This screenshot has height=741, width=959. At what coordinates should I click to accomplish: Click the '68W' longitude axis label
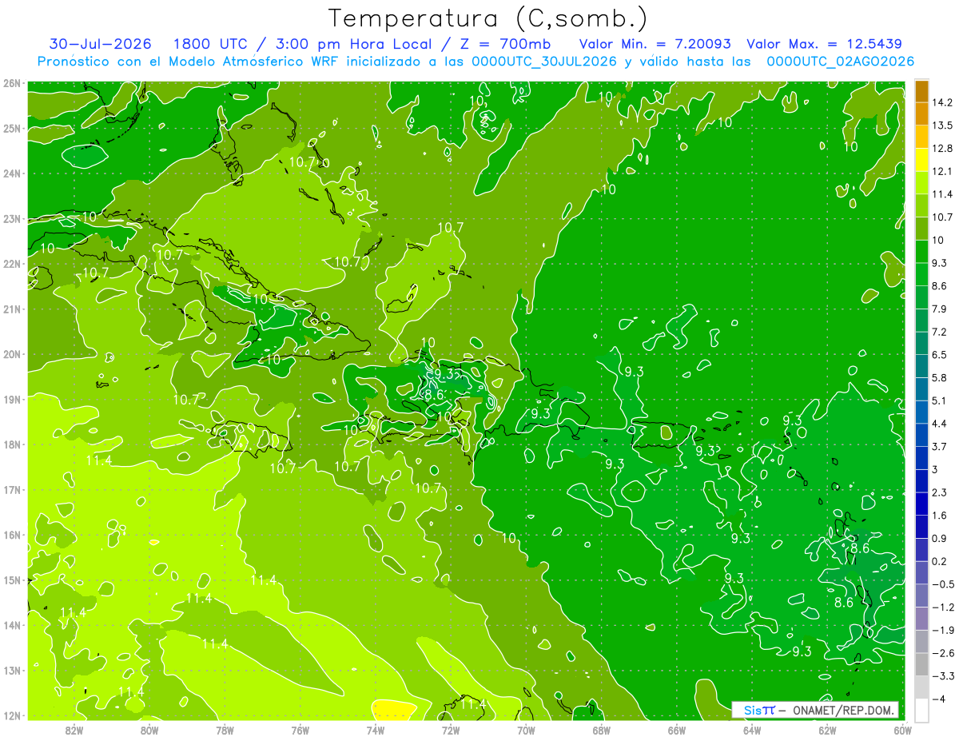[602, 731]
